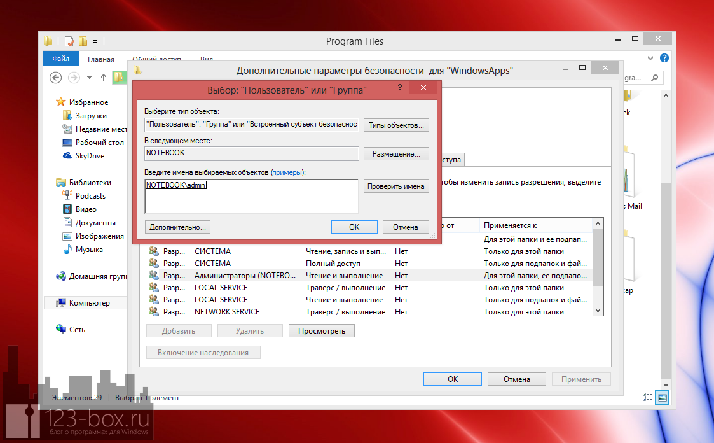The width and height of the screenshot is (714, 443).
Task: Open SkyDrive in the navigation pane
Action: point(89,156)
